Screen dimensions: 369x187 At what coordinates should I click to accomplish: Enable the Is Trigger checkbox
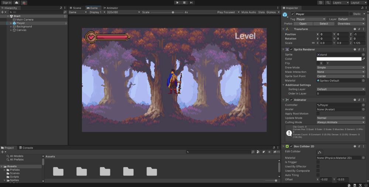(x=318, y=162)
